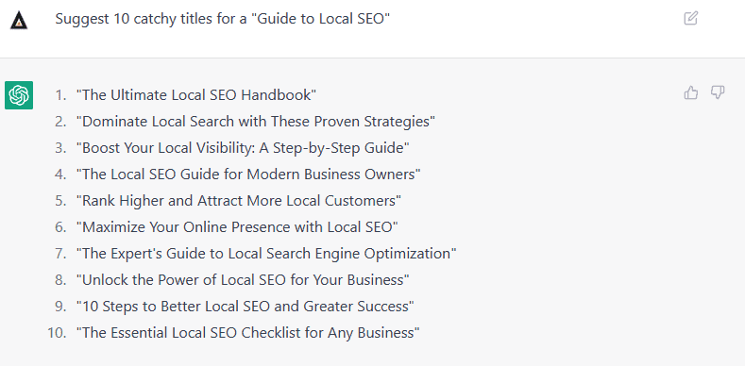Click "The Expert's Guide" list item

pyautogui.click(x=266, y=254)
